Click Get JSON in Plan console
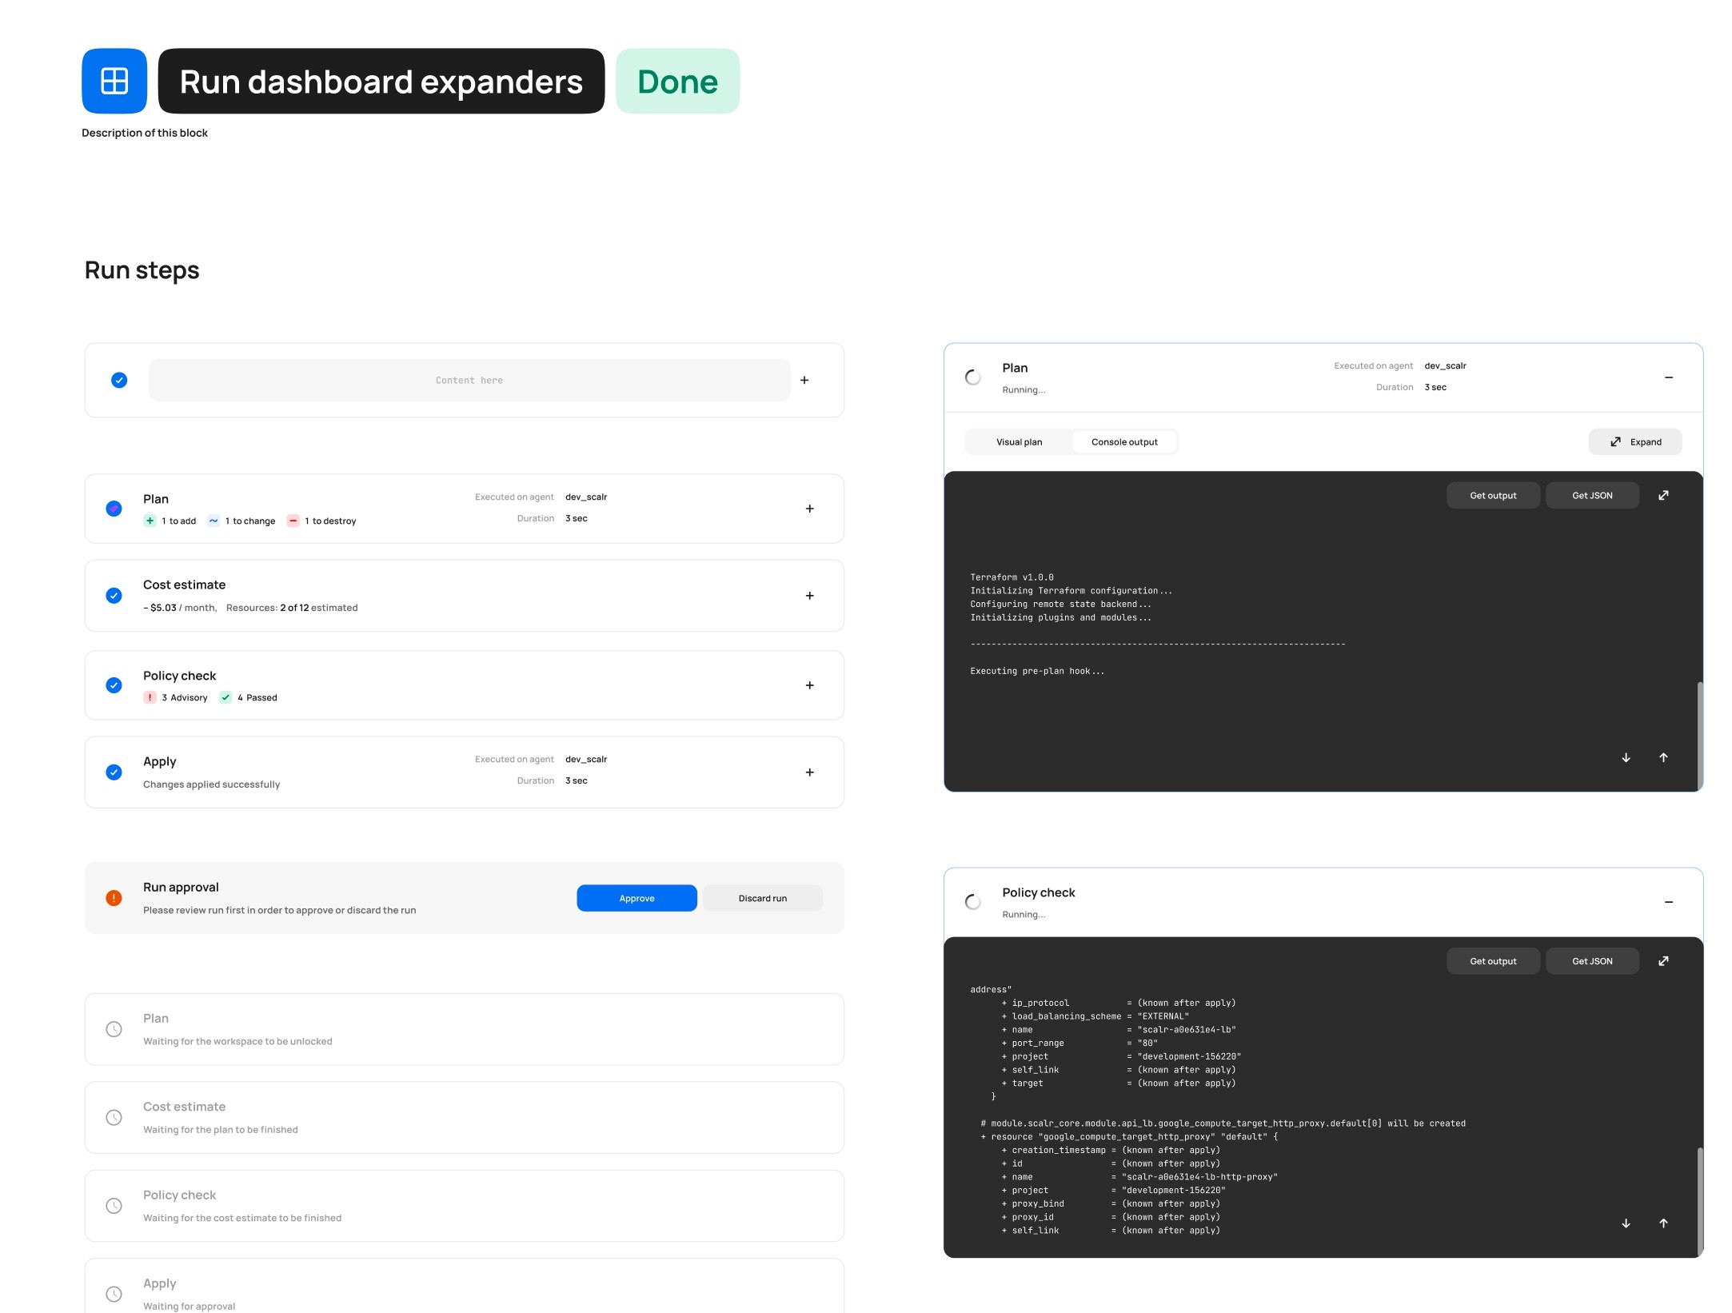 point(1591,495)
